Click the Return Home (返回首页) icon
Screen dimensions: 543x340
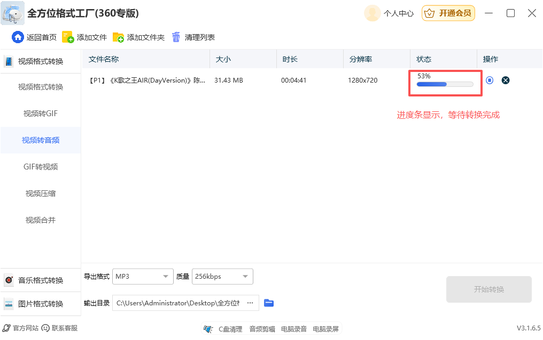click(x=18, y=37)
